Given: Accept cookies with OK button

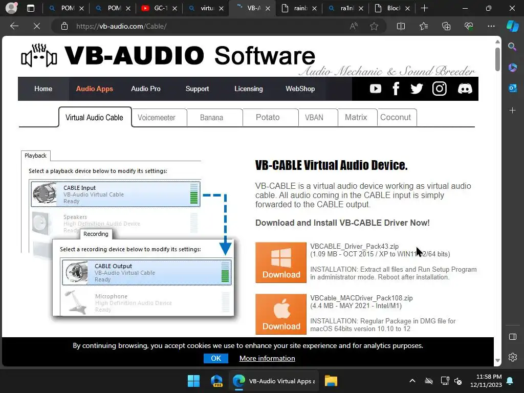Looking at the screenshot, I should point(216,358).
